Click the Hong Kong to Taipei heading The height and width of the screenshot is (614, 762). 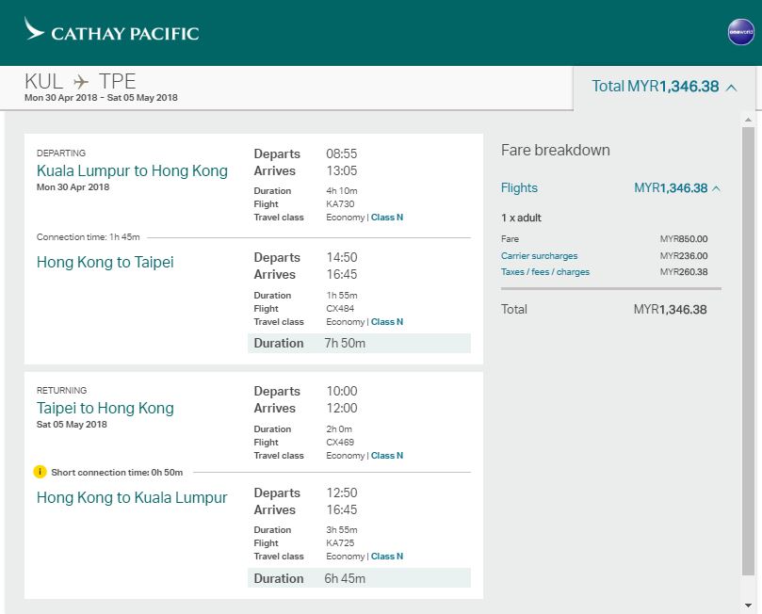[x=105, y=263]
